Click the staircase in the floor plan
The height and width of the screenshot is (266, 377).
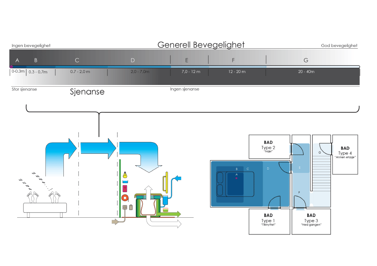[x=322, y=179]
